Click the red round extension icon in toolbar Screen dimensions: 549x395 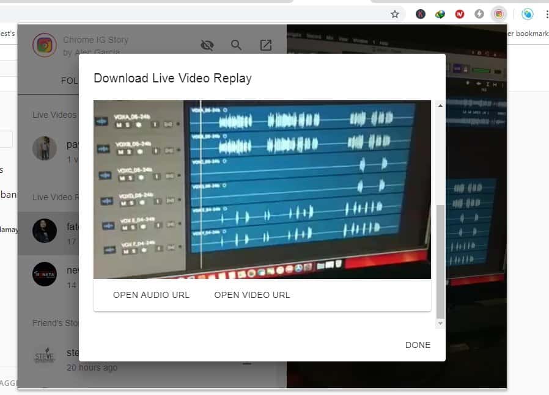[460, 14]
